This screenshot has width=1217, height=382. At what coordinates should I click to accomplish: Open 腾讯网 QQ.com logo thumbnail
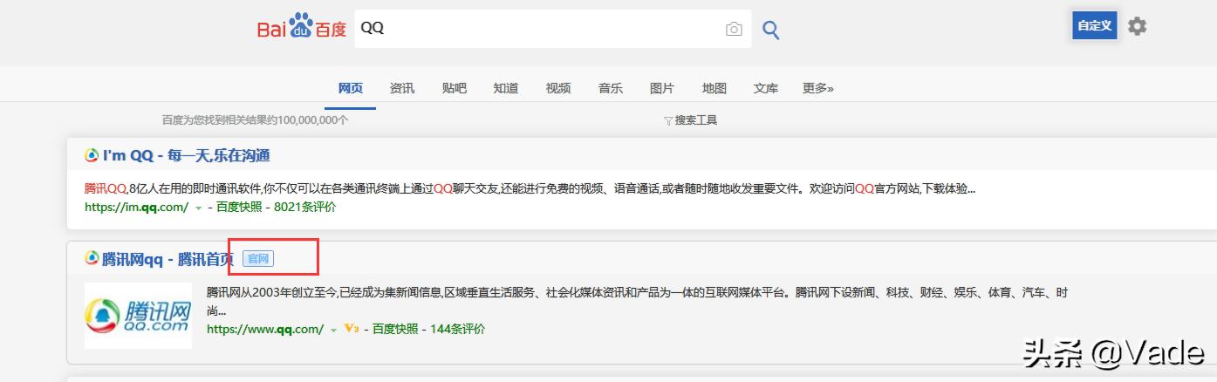138,315
